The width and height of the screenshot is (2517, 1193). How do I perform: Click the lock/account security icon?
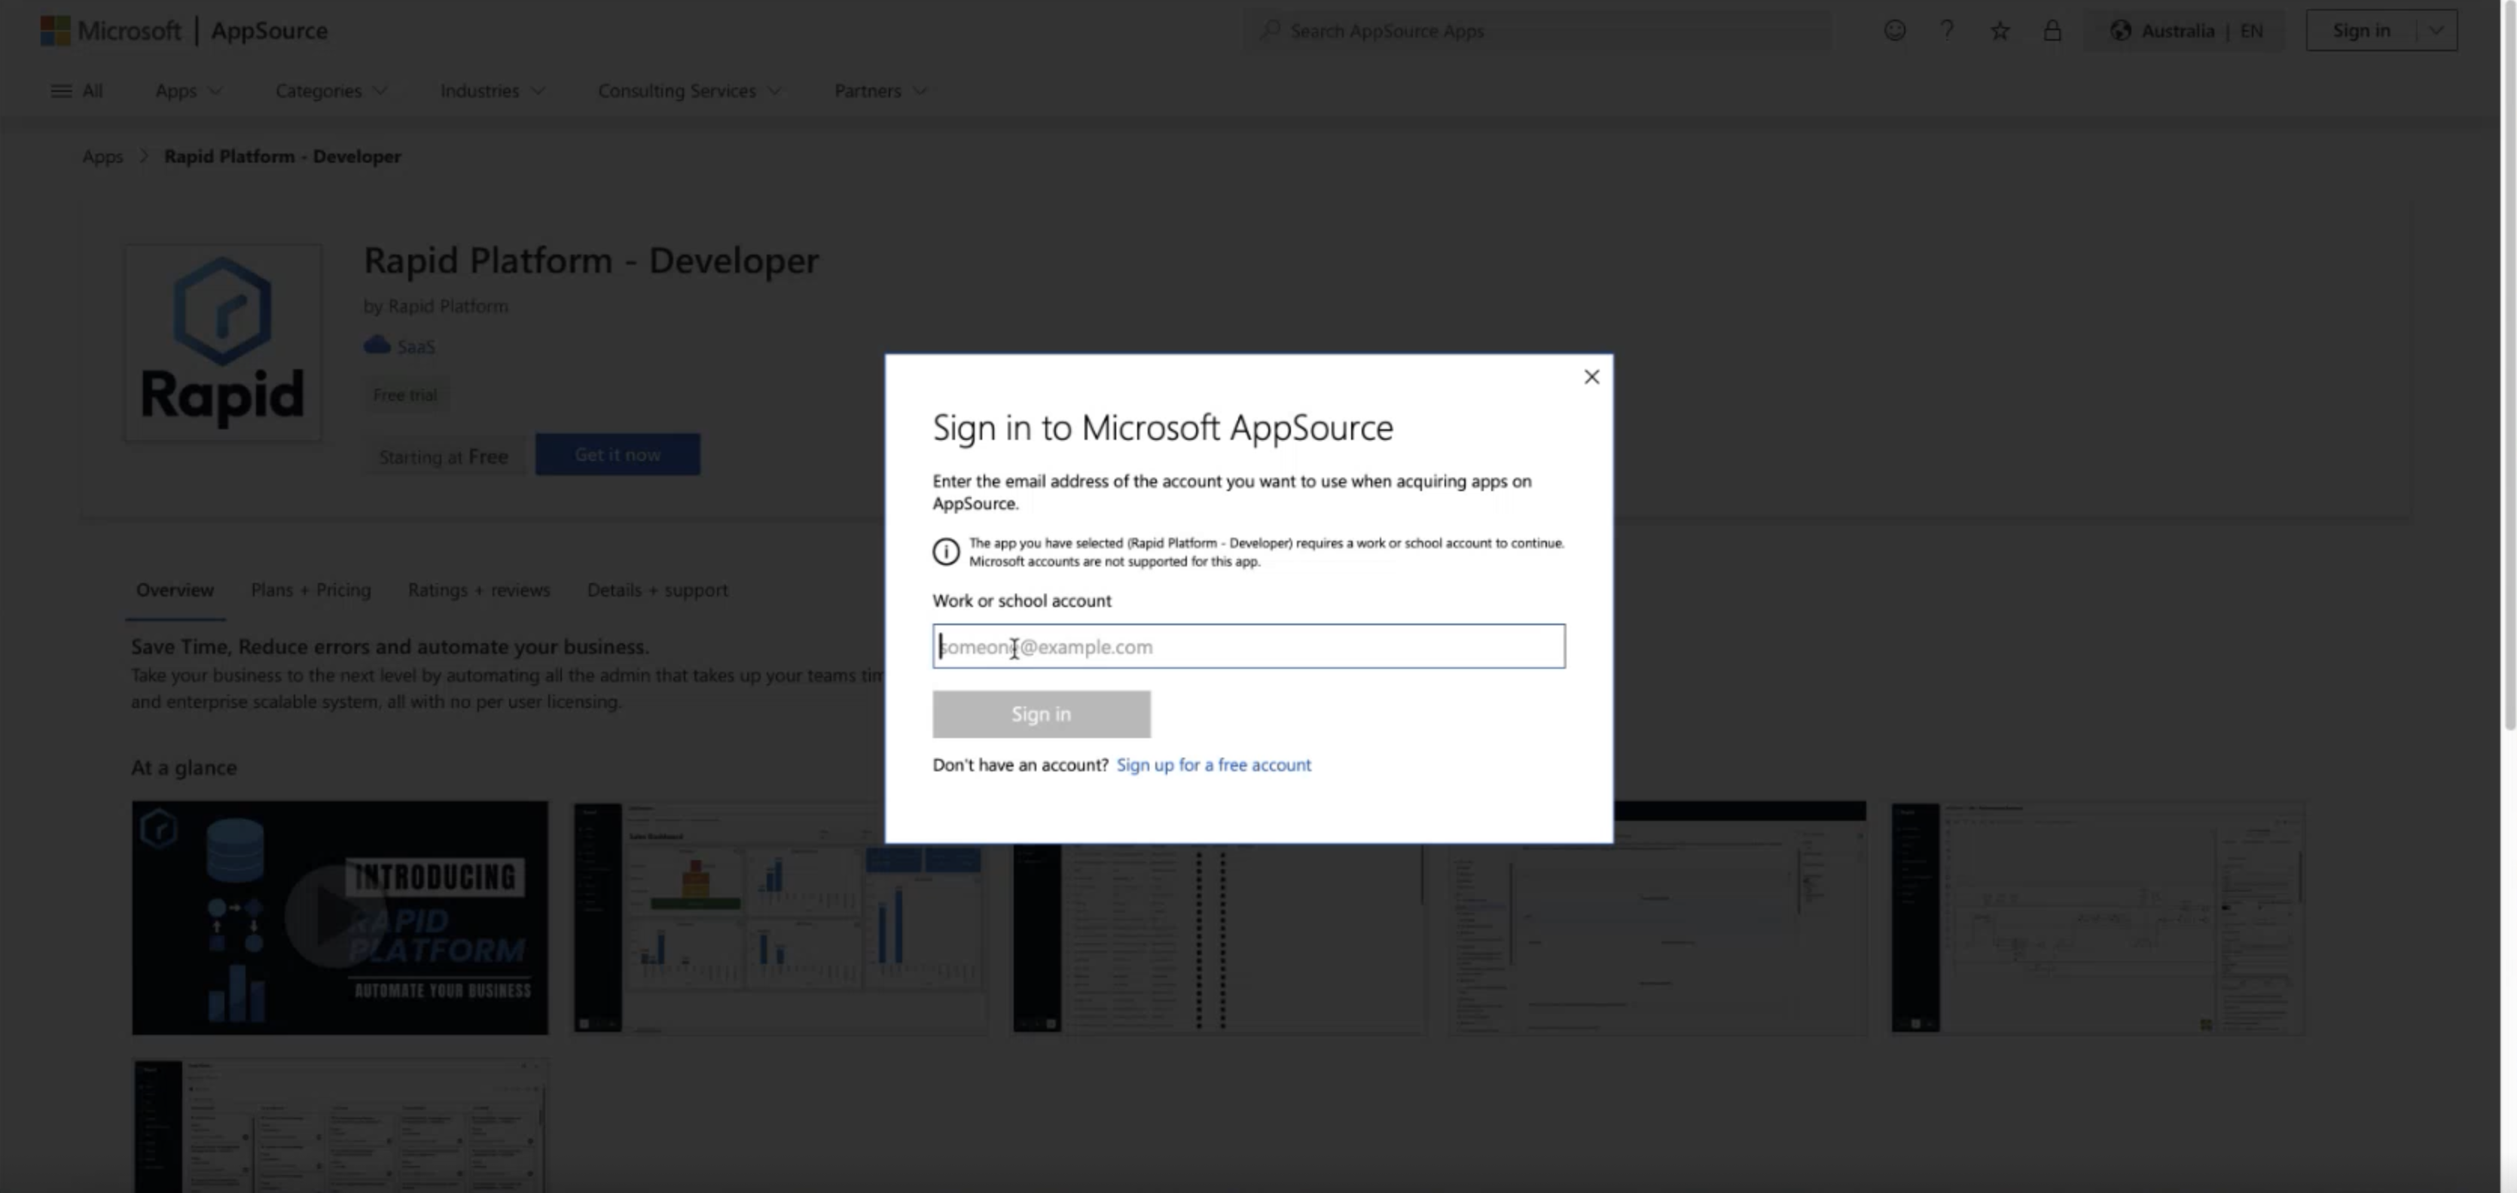pos(2055,29)
